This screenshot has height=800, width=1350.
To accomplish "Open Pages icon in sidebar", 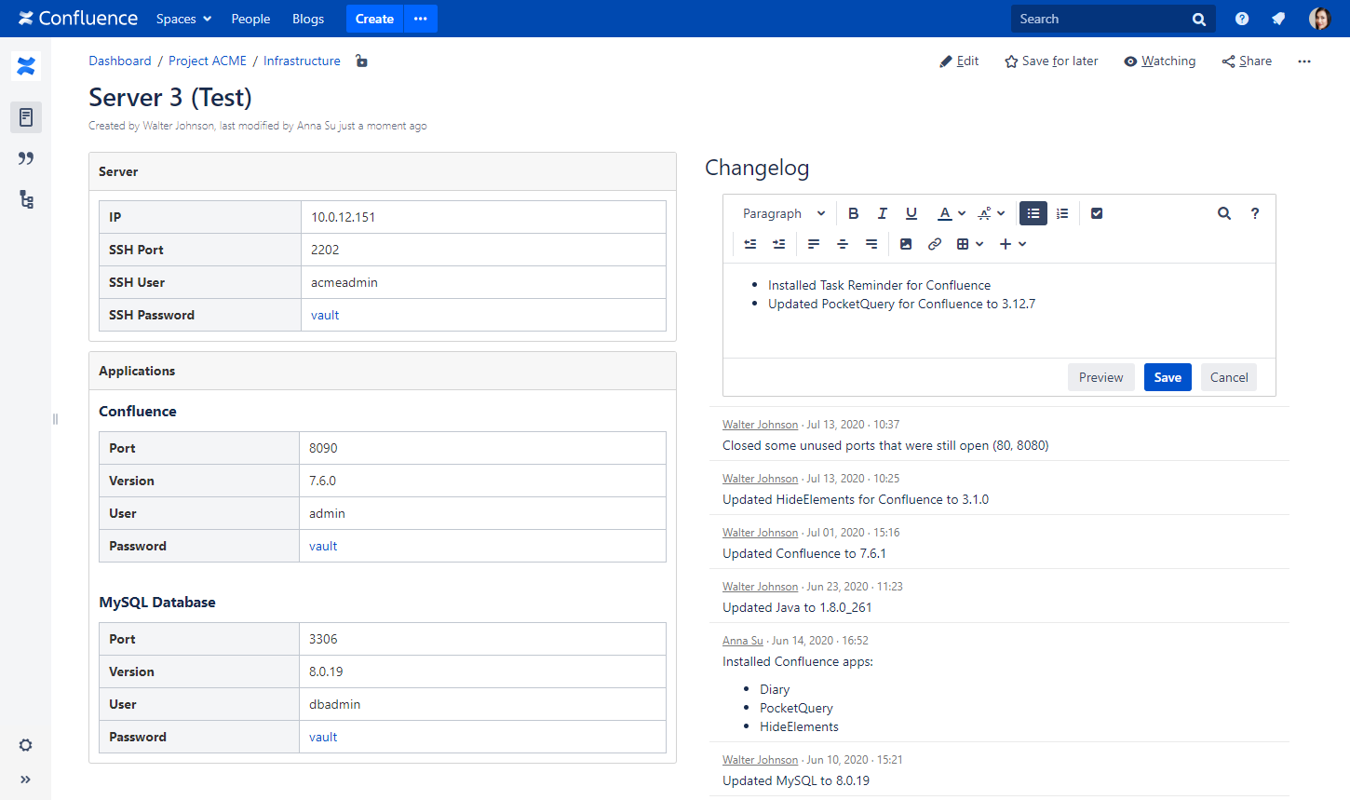I will click(26, 117).
